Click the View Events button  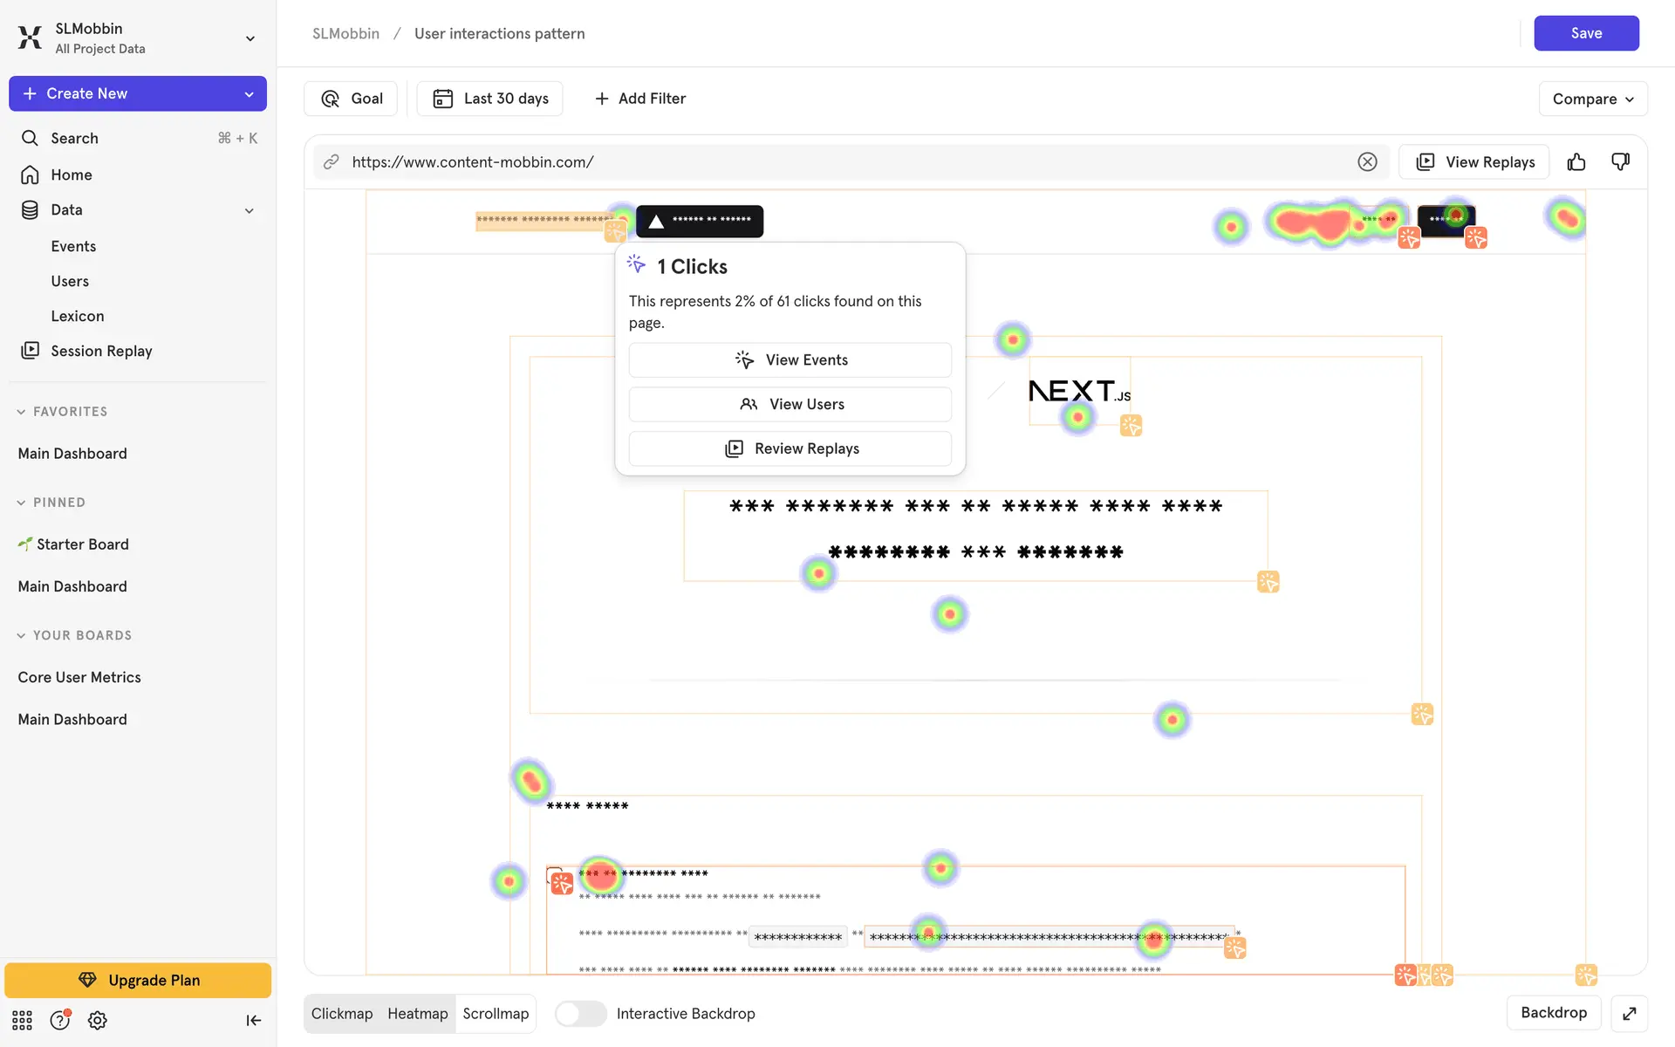point(790,360)
